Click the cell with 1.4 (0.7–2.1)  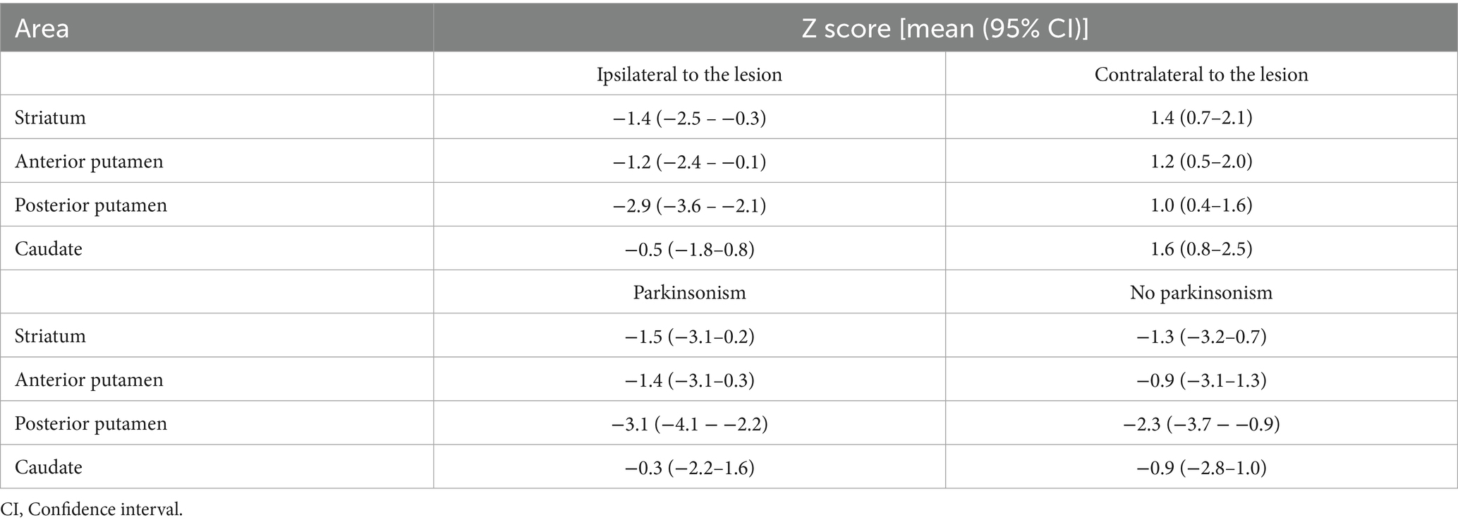point(1201,117)
